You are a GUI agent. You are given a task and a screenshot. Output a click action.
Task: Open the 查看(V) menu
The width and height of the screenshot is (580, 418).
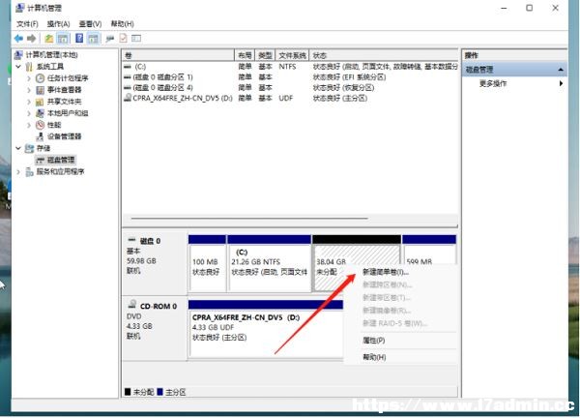[90, 23]
